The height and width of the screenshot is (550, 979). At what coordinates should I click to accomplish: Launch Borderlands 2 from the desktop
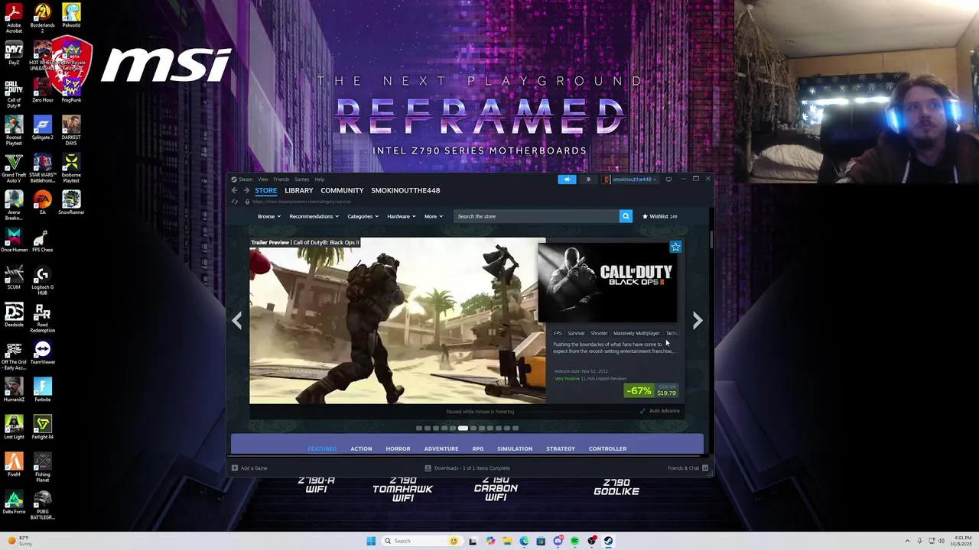pos(42,17)
